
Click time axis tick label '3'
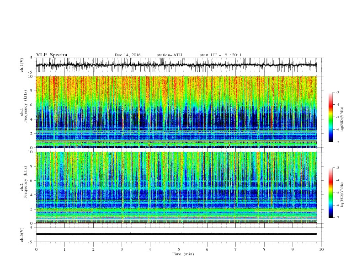tap(122, 249)
